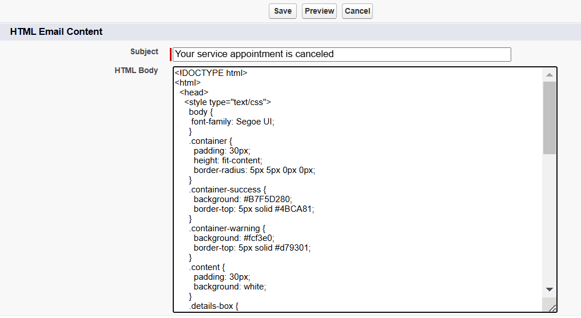This screenshot has width=581, height=318.
Task: Place cursor on the <!DOCTYPE html> line
Action: click(x=211, y=73)
